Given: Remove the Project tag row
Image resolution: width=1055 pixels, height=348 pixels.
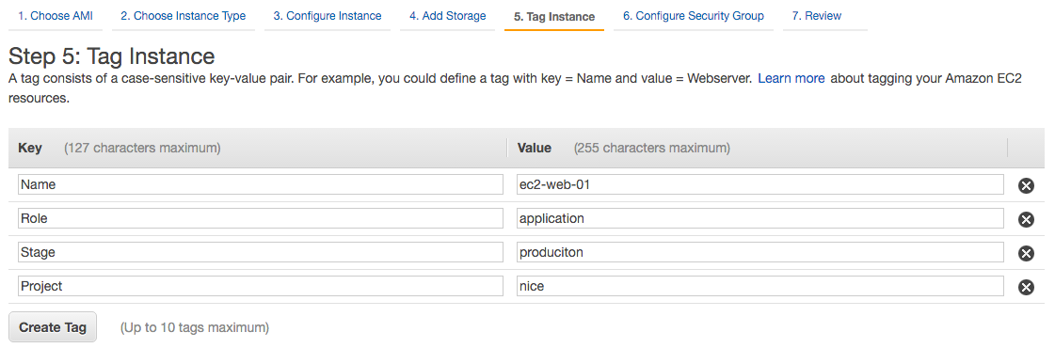Looking at the screenshot, I should [x=1026, y=288].
